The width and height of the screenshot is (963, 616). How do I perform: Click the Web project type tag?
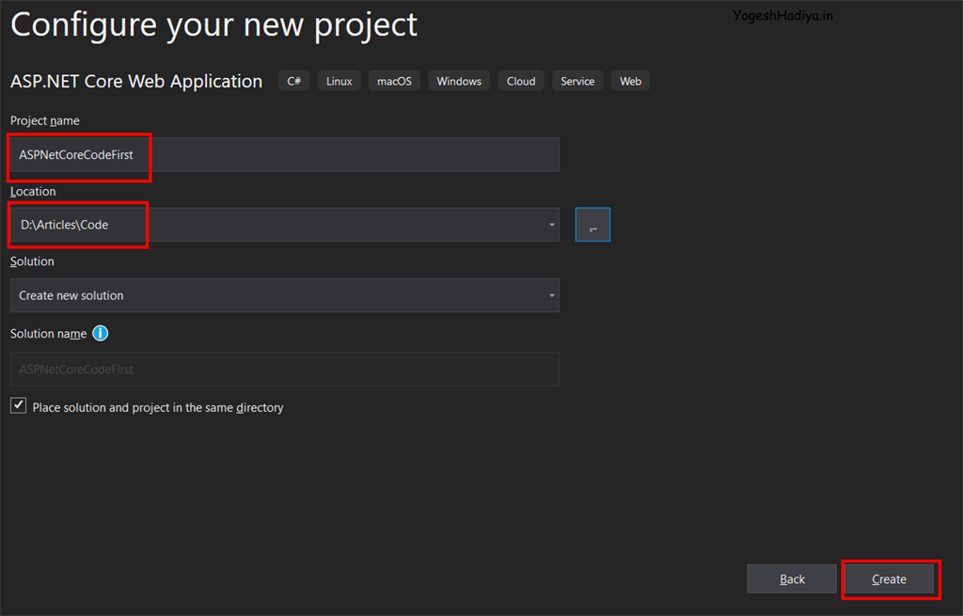(630, 81)
